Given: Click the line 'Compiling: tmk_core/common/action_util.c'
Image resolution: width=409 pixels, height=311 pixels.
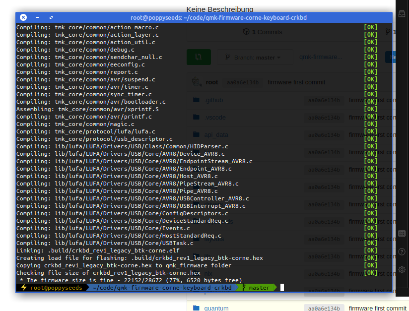Looking at the screenshot, I should point(85,42).
